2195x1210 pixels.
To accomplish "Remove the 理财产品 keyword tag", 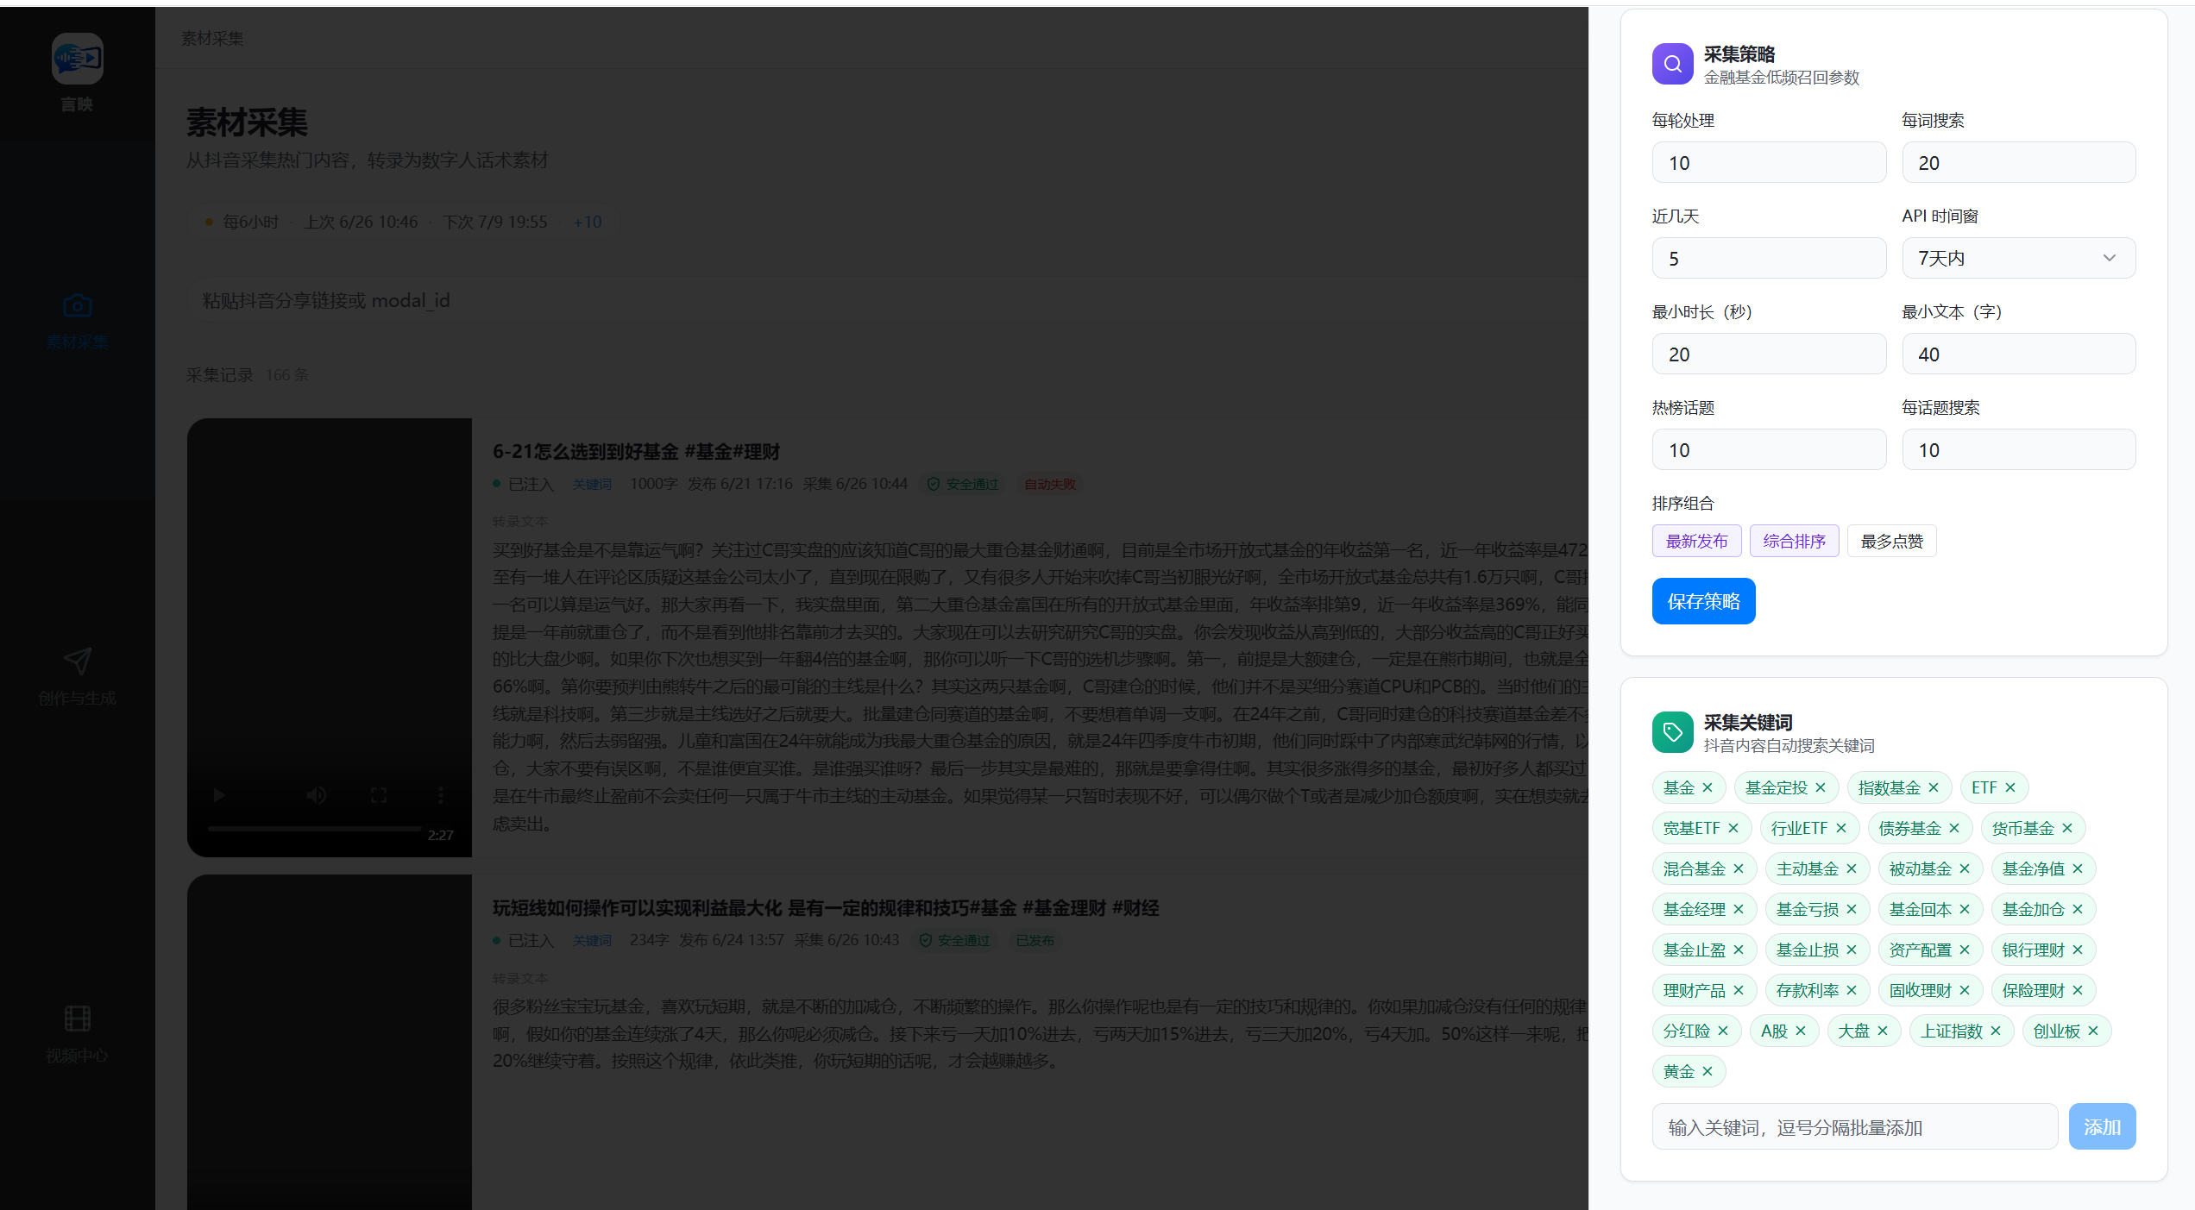I will click(1738, 990).
